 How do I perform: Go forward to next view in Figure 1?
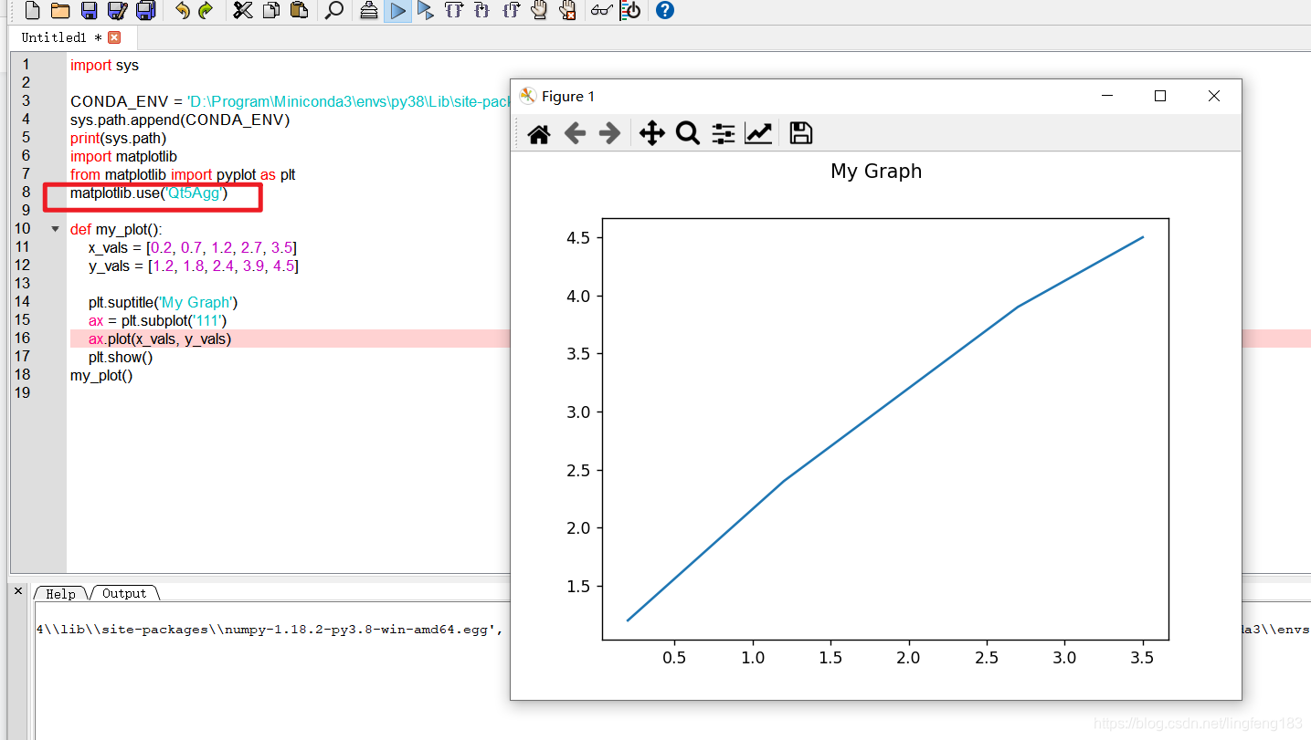tap(609, 134)
